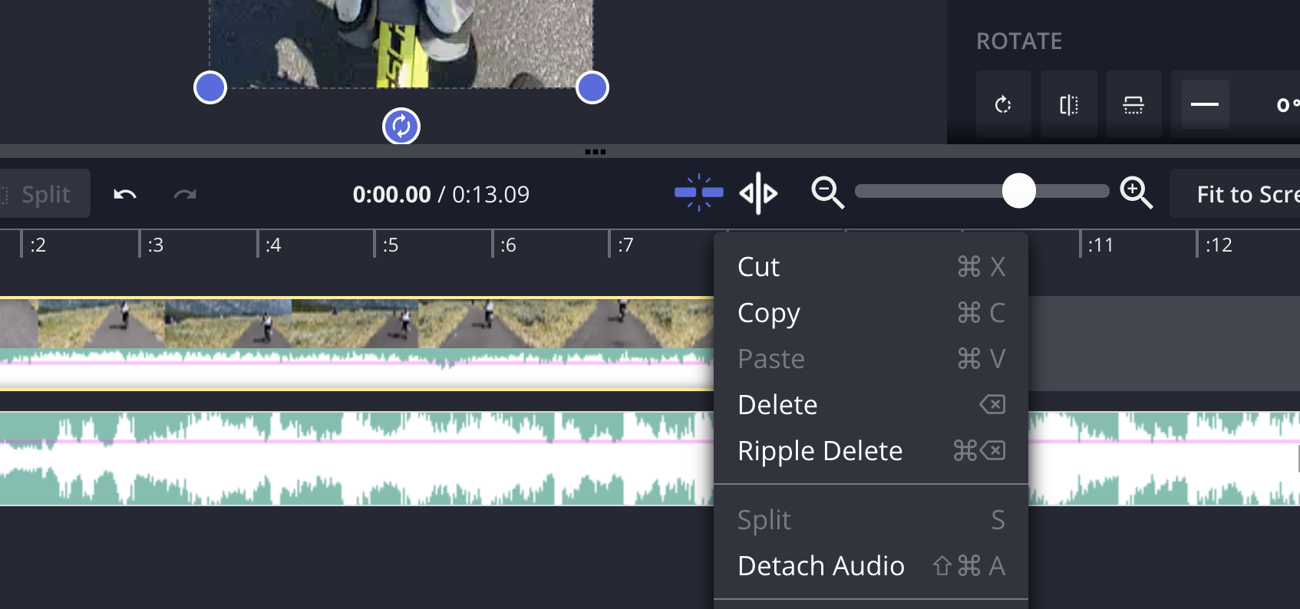Toggle timeline snapping icon
This screenshot has height=609, width=1300.
coord(698,193)
